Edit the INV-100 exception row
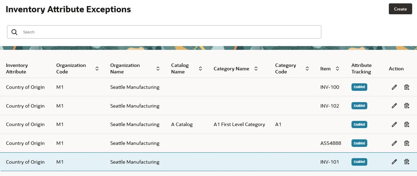417x176 pixels. (394, 87)
